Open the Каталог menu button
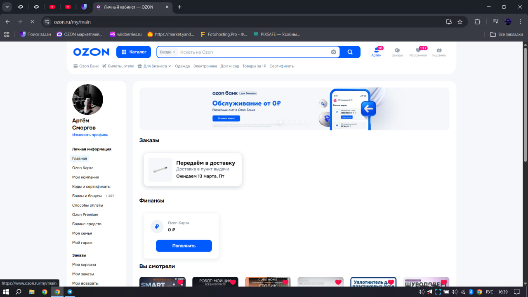 pos(134,52)
